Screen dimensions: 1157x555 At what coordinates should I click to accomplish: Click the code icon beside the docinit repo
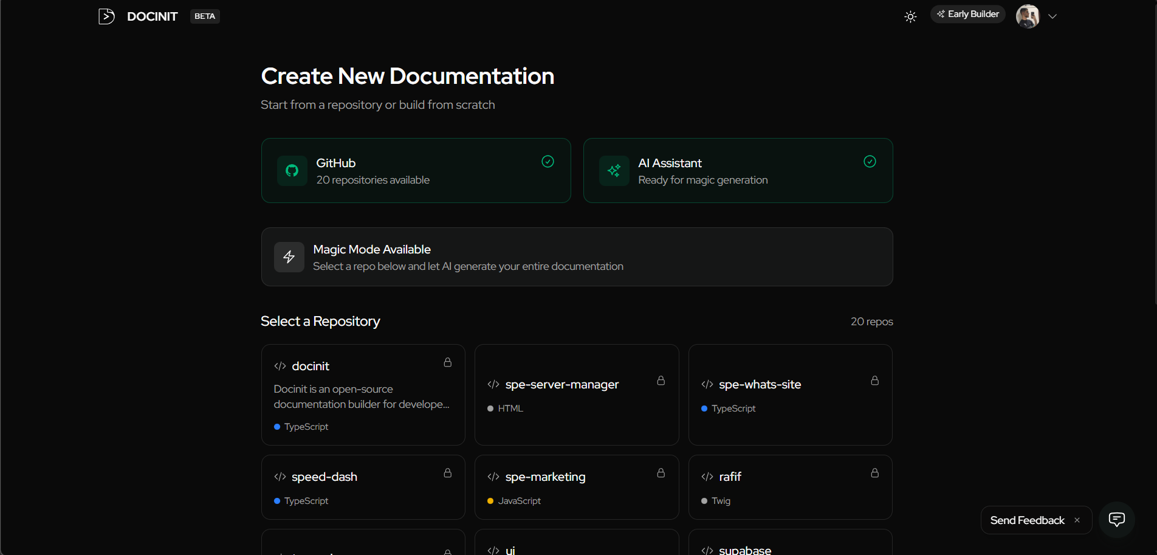280,366
